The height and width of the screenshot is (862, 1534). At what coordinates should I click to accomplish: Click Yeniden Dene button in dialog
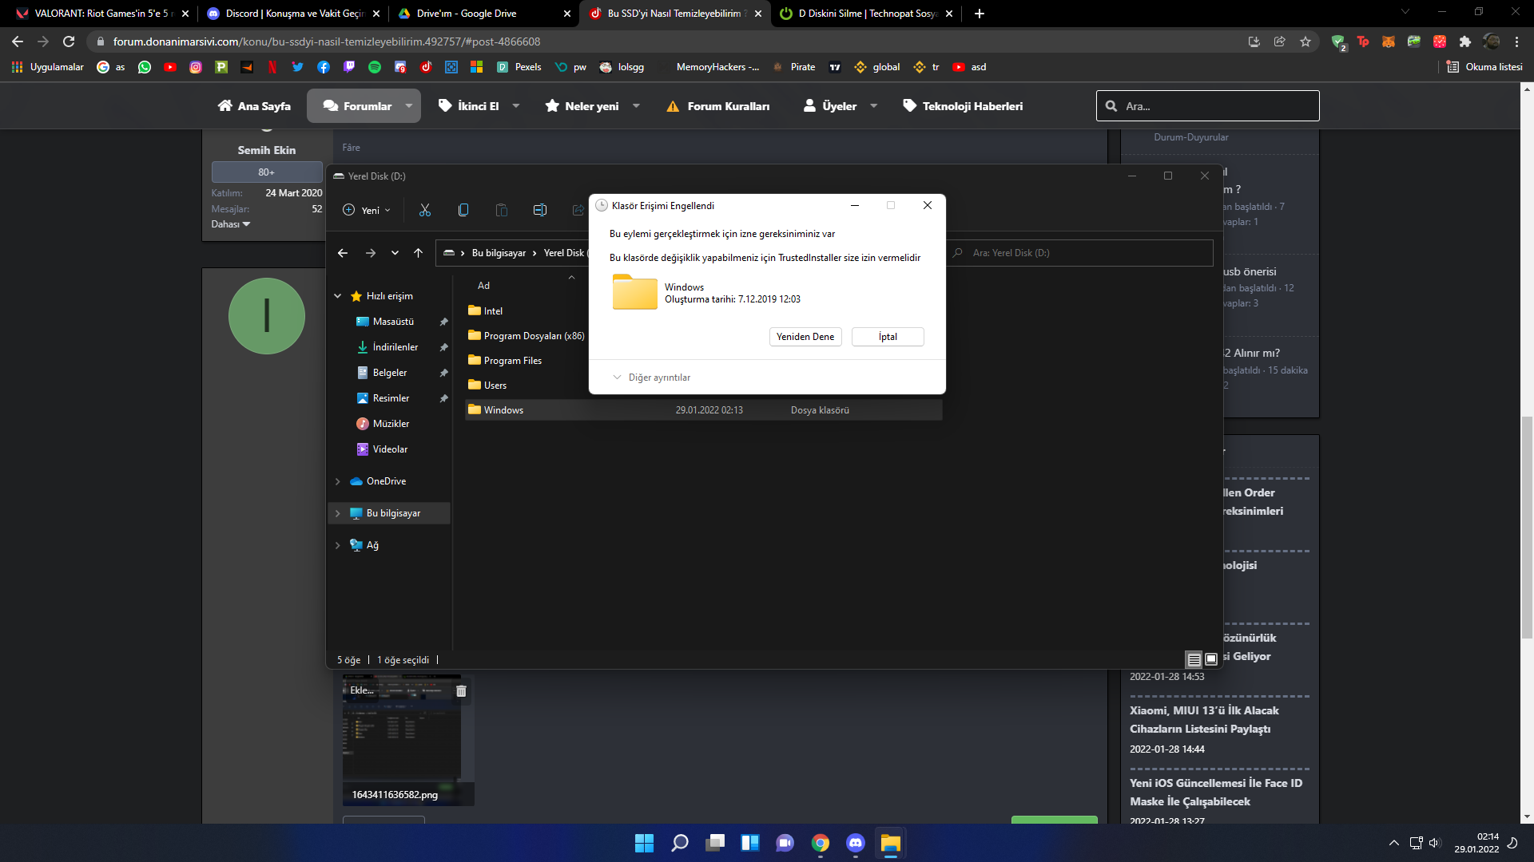coord(805,337)
